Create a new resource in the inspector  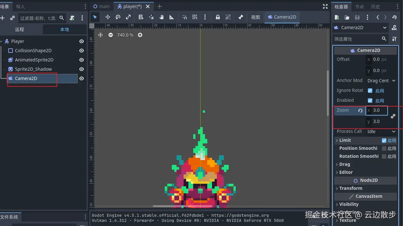(337, 17)
